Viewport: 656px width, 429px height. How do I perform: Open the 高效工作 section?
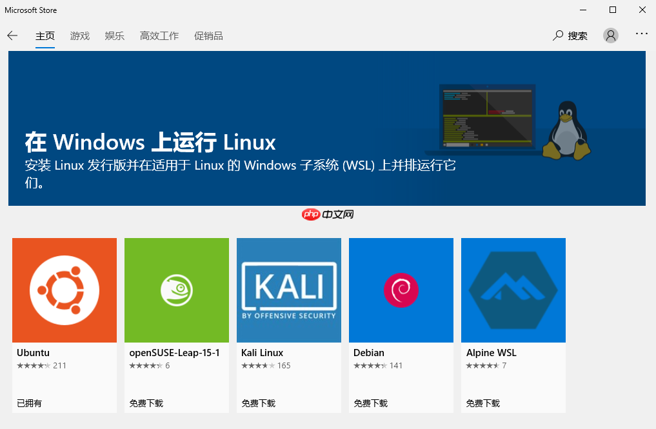tap(159, 36)
